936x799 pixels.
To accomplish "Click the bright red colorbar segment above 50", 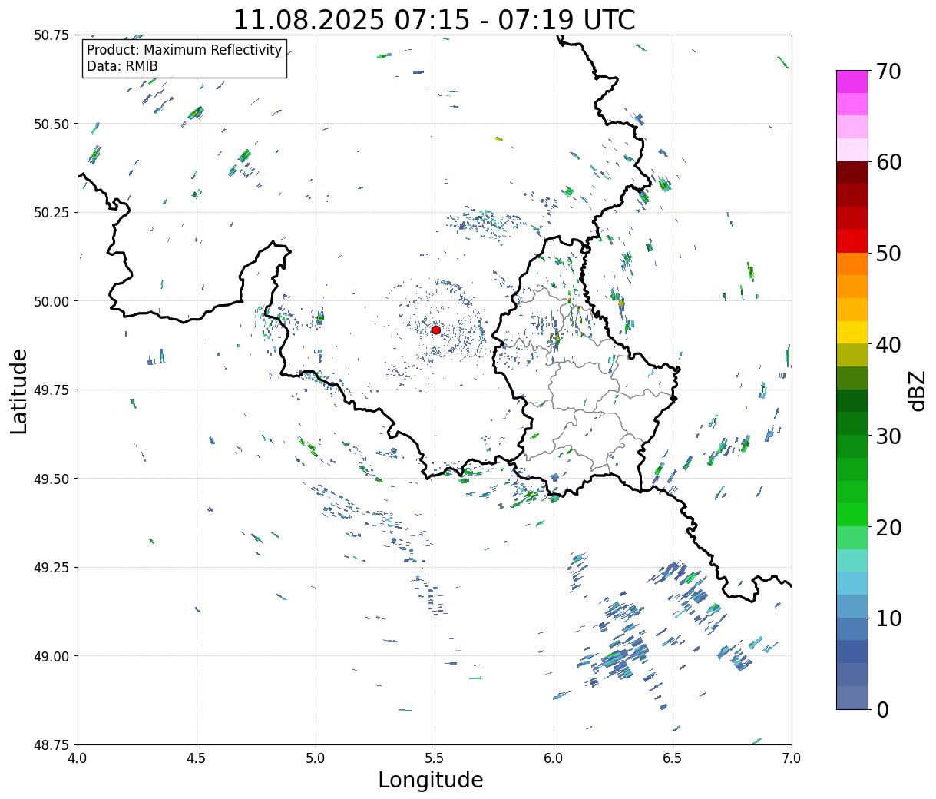I will pos(852,241).
